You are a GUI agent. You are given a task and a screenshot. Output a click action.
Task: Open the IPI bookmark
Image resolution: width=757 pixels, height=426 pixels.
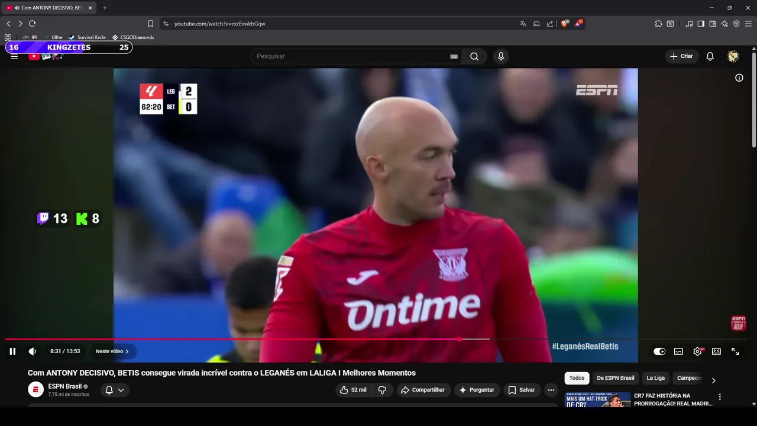point(30,37)
